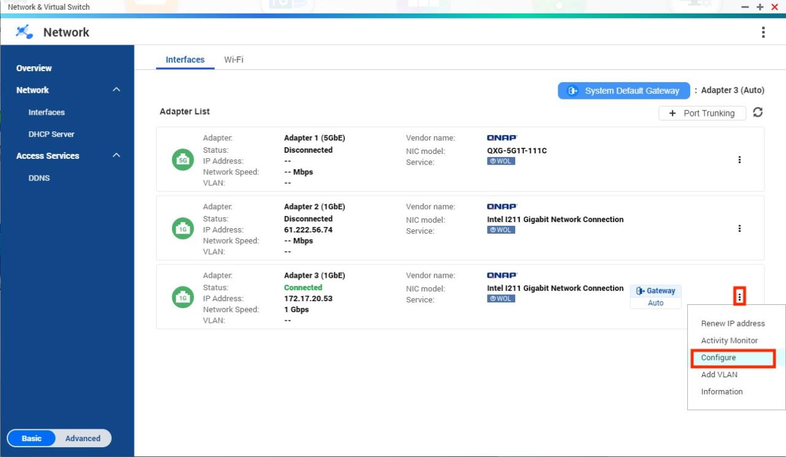Click the System Default Gateway button
Viewport: 786px width, 457px height.
[x=624, y=91]
